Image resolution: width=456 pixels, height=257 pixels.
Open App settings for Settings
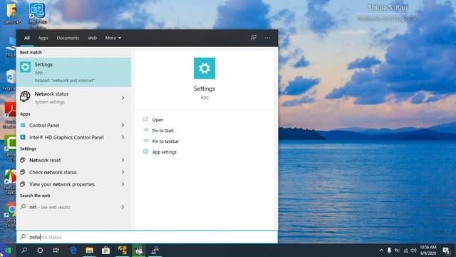[x=165, y=152]
